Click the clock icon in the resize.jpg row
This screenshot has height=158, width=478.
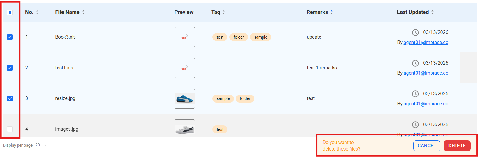(x=415, y=94)
